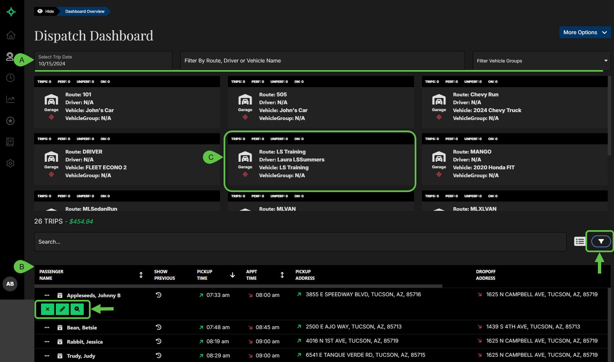This screenshot has width=614, height=362.
Task: Open the three-dot menu for Rabbit, Jessica
Action: 47,341
